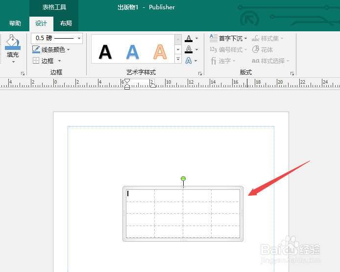Select the black WordArt style A
This screenshot has width=340, height=272.
[105, 52]
